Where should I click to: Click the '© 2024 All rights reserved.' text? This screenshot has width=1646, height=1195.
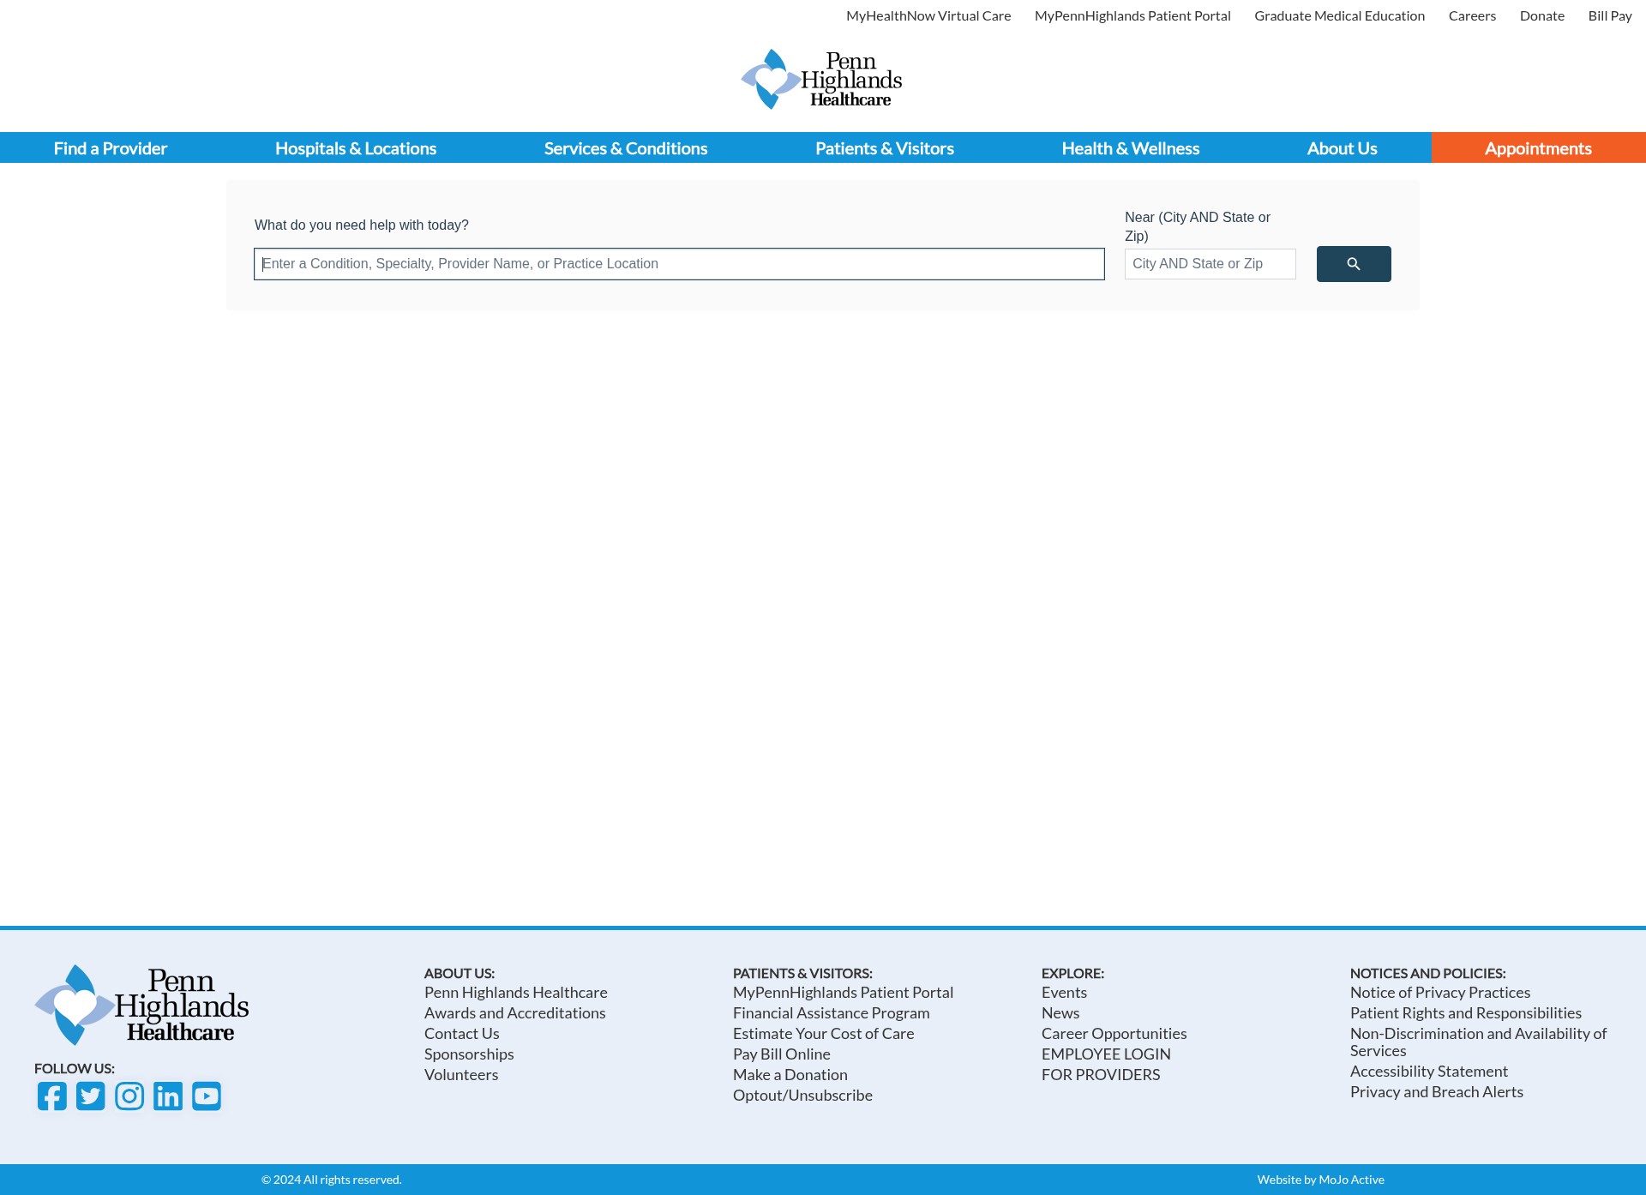click(x=332, y=1180)
